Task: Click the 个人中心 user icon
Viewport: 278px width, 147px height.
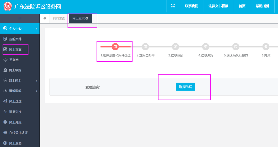Action: point(5,28)
